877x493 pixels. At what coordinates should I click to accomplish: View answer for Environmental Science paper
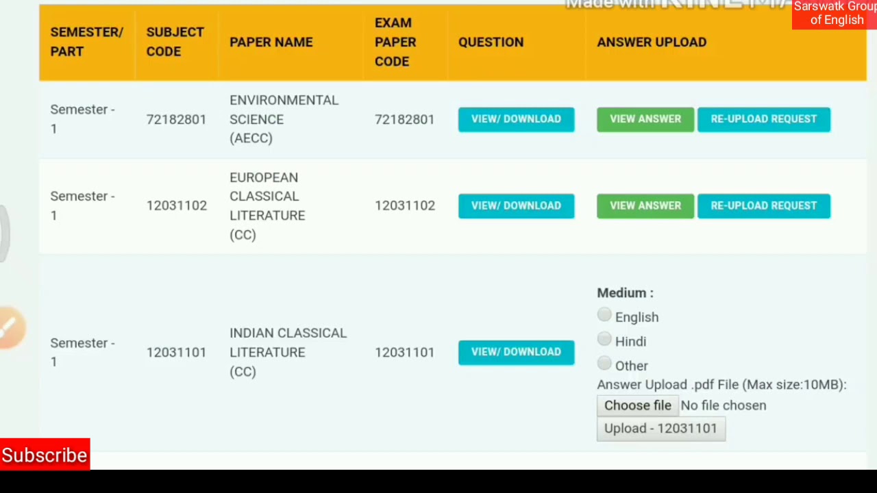coord(645,119)
